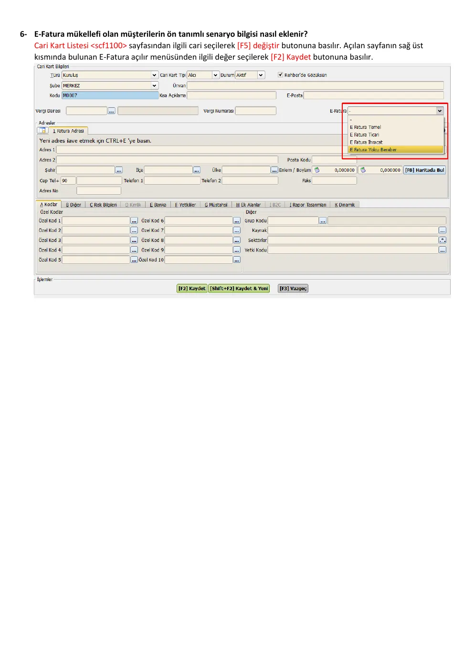474x670 pixels.
Task: Open the İlçe lookup ellipsis button
Action: pos(197,170)
